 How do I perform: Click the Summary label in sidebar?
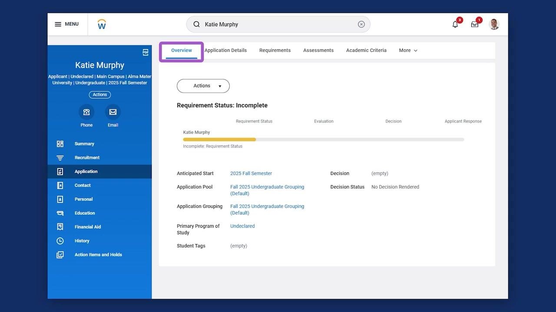84,144
